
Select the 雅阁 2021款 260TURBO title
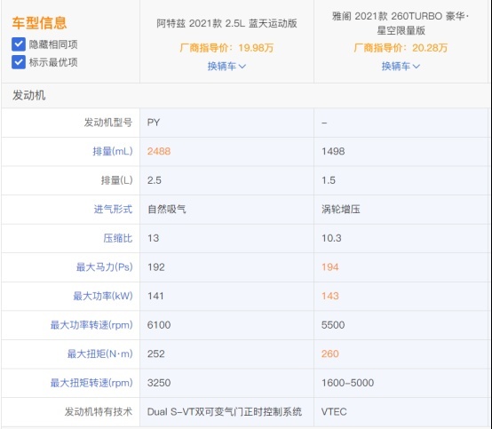tap(401, 23)
